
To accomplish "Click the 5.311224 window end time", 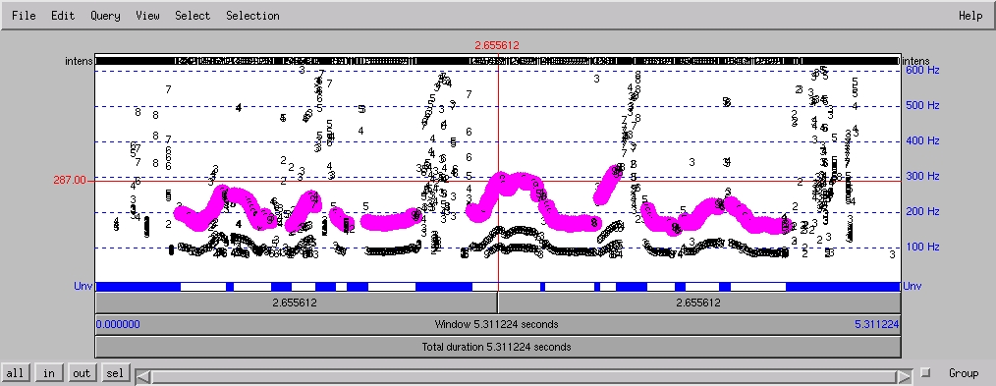I will (x=876, y=324).
